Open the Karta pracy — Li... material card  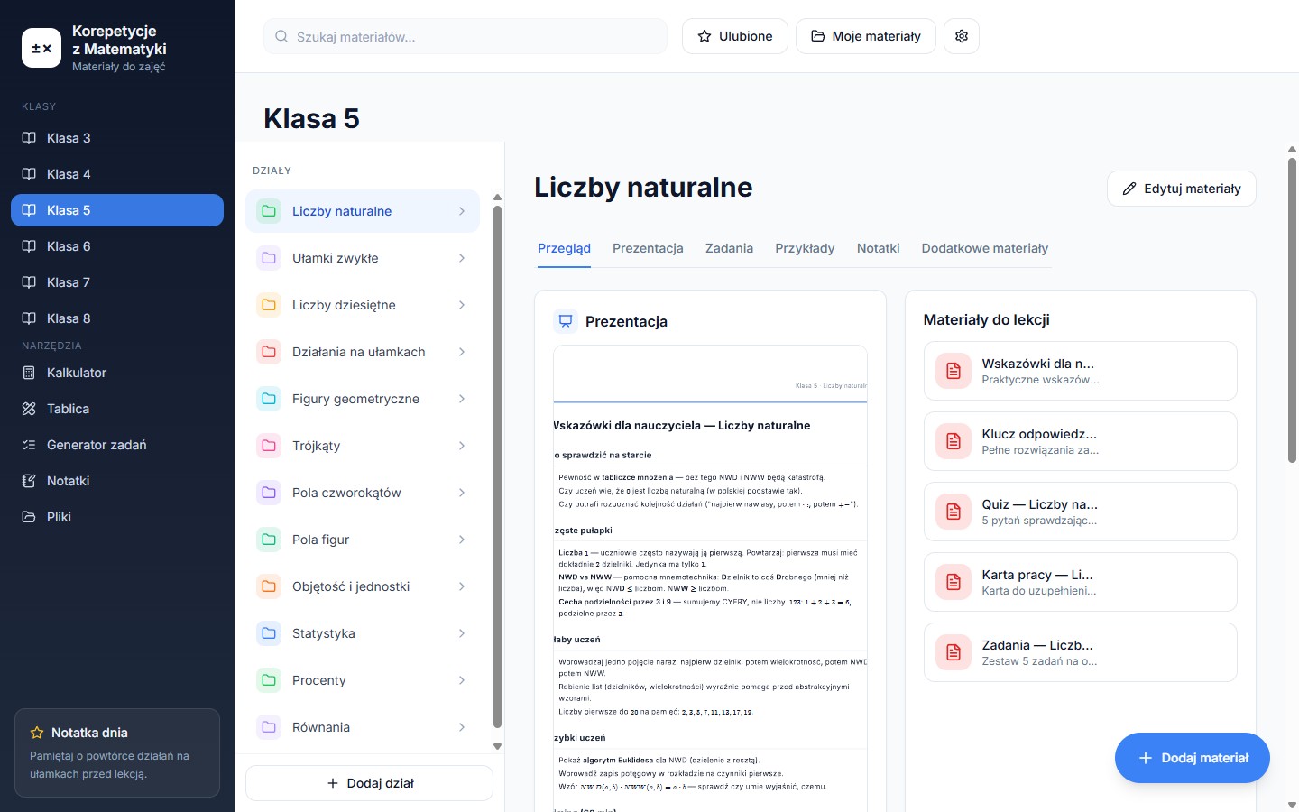click(1080, 582)
